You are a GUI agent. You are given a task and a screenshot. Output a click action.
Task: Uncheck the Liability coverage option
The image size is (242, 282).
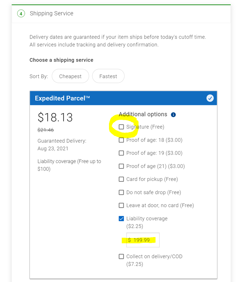tap(121, 218)
